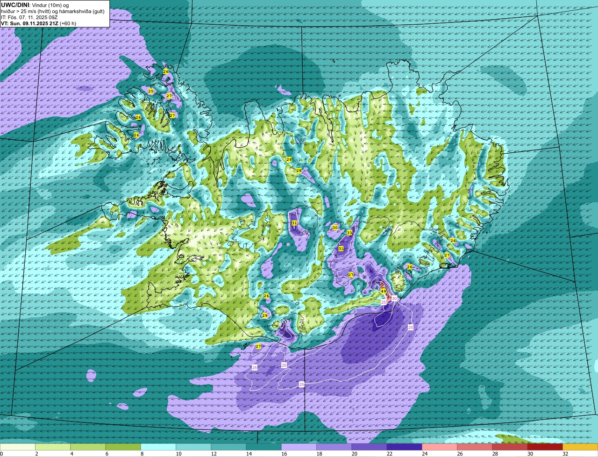Pick the pale yellow 0–2 m/s legend swatch
Screen dimensions: 598x457
18,447
